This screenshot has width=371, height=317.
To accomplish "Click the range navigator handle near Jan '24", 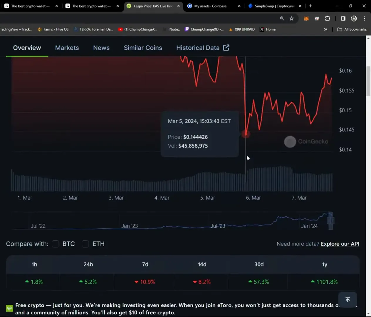I will [330, 220].
